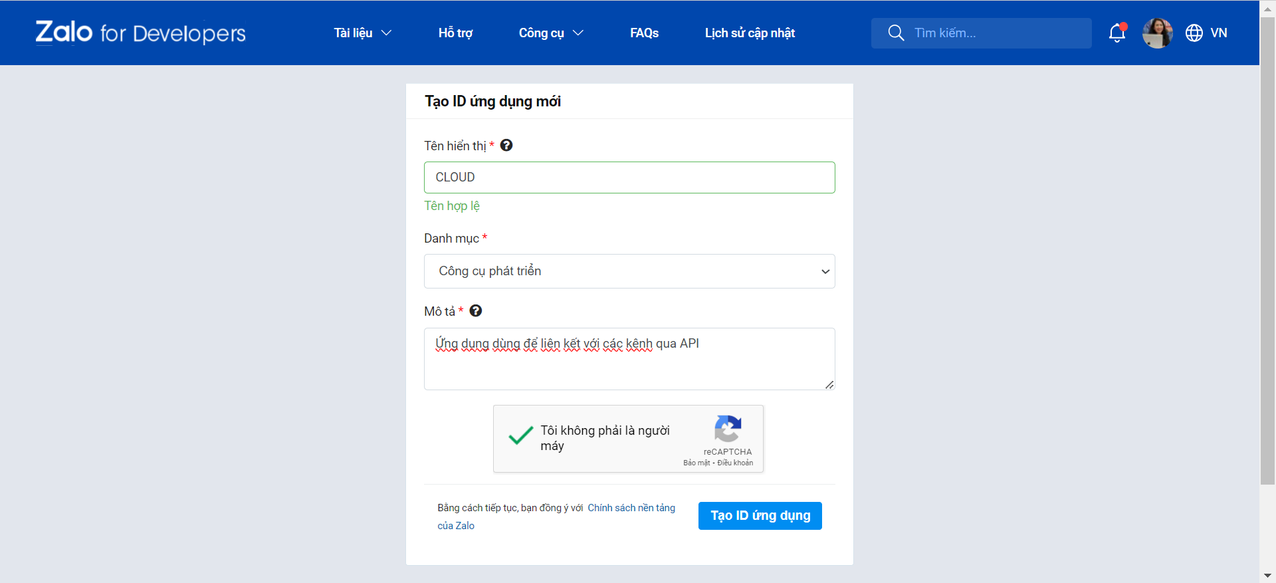Click help icon next to Mô tả
Image resolution: width=1276 pixels, height=583 pixels.
pos(476,310)
